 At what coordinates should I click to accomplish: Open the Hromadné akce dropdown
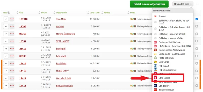(183, 4)
